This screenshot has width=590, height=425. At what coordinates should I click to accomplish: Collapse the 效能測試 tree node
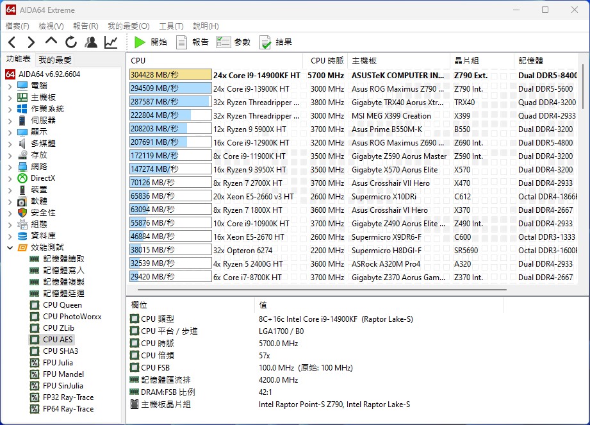(x=10, y=247)
